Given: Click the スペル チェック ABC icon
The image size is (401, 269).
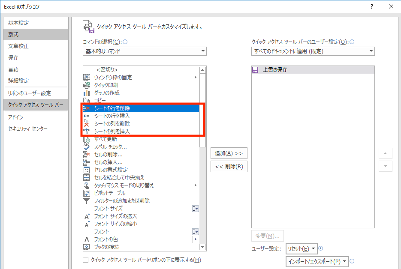Looking at the screenshot, I should coord(87,147).
